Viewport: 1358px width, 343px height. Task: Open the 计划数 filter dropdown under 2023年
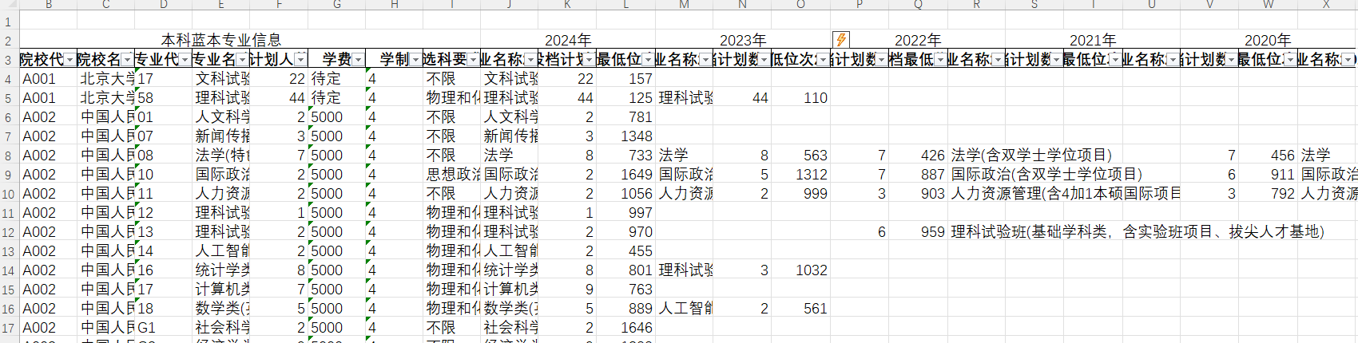pyautogui.click(x=764, y=60)
